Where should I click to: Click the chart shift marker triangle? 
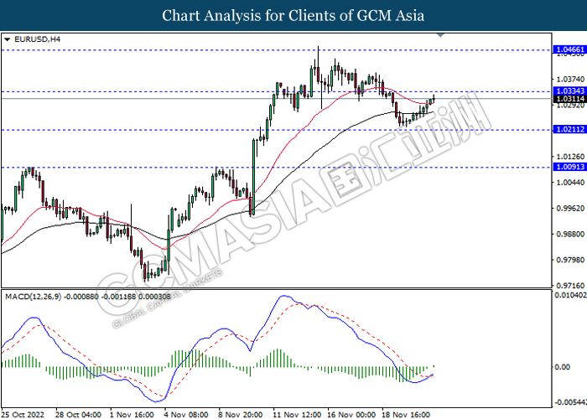(x=440, y=35)
